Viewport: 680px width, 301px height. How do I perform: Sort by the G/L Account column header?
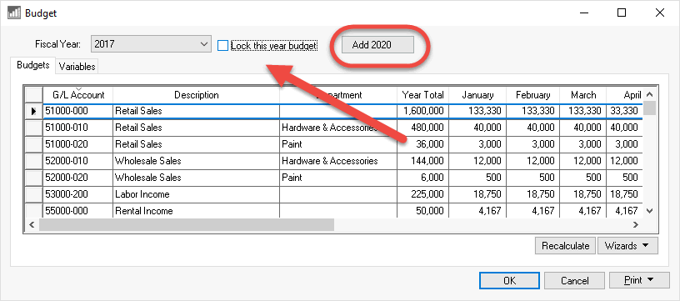(78, 95)
